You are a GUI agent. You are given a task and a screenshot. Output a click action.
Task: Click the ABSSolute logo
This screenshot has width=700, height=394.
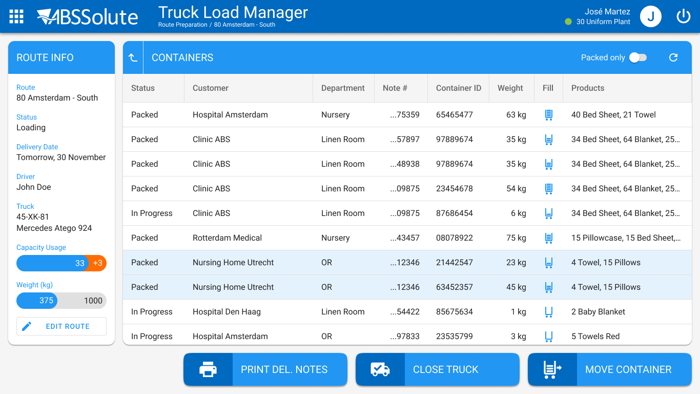coord(87,16)
